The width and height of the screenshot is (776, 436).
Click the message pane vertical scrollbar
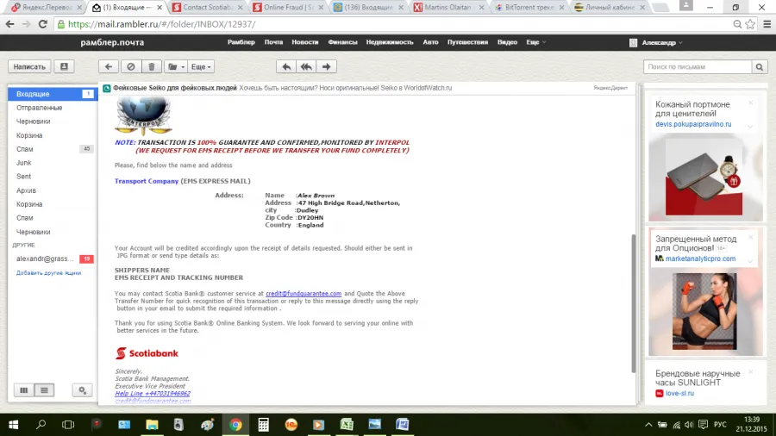click(x=633, y=303)
